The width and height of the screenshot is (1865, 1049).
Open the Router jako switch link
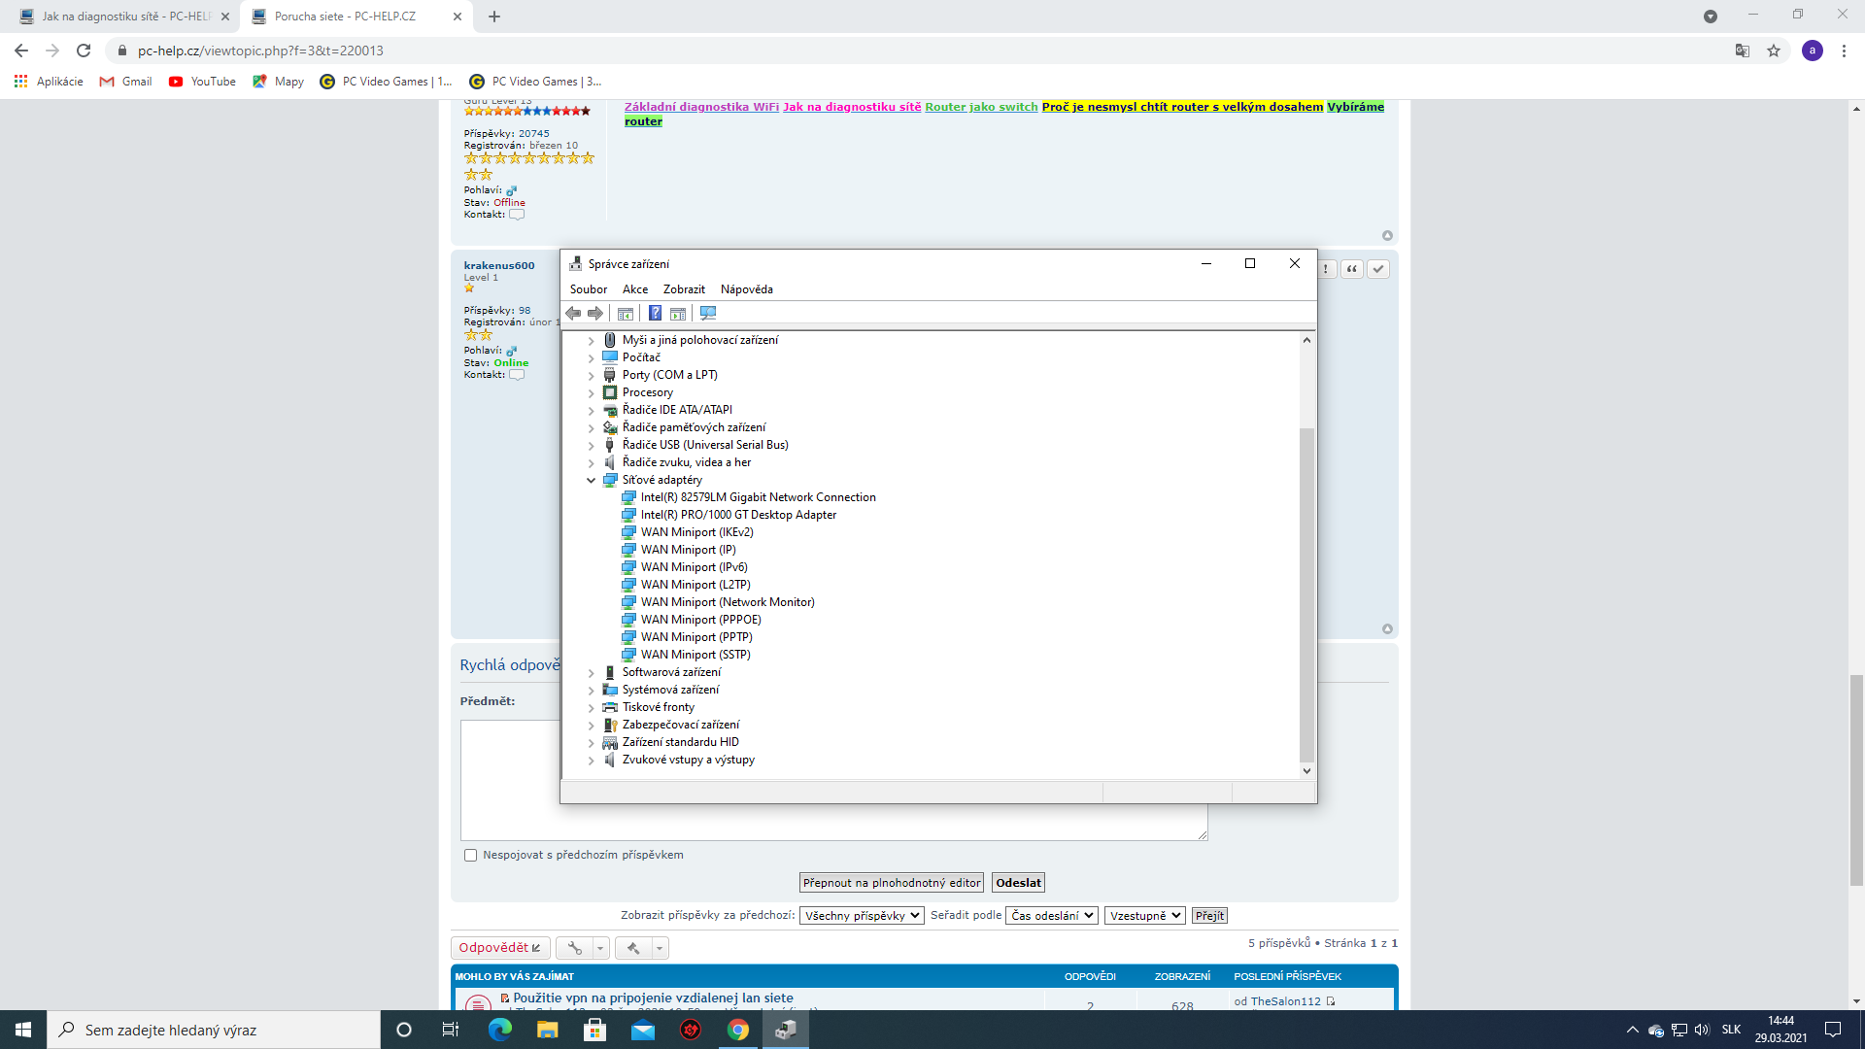(981, 107)
